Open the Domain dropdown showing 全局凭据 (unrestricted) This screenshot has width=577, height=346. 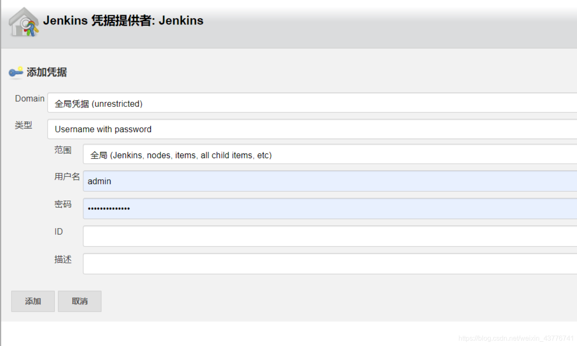pyautogui.click(x=312, y=103)
